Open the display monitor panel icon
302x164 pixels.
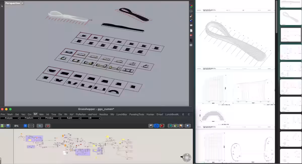(x=191, y=26)
